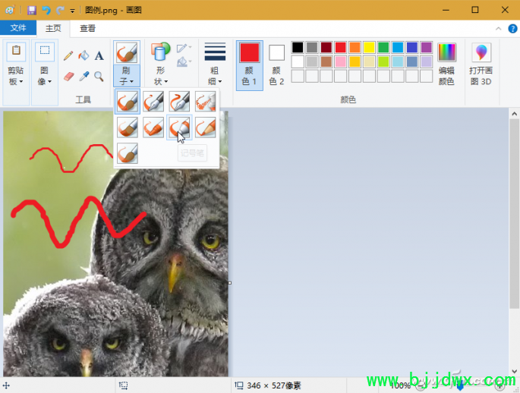Pick the black color swatch
520x393 pixels.
[298, 47]
